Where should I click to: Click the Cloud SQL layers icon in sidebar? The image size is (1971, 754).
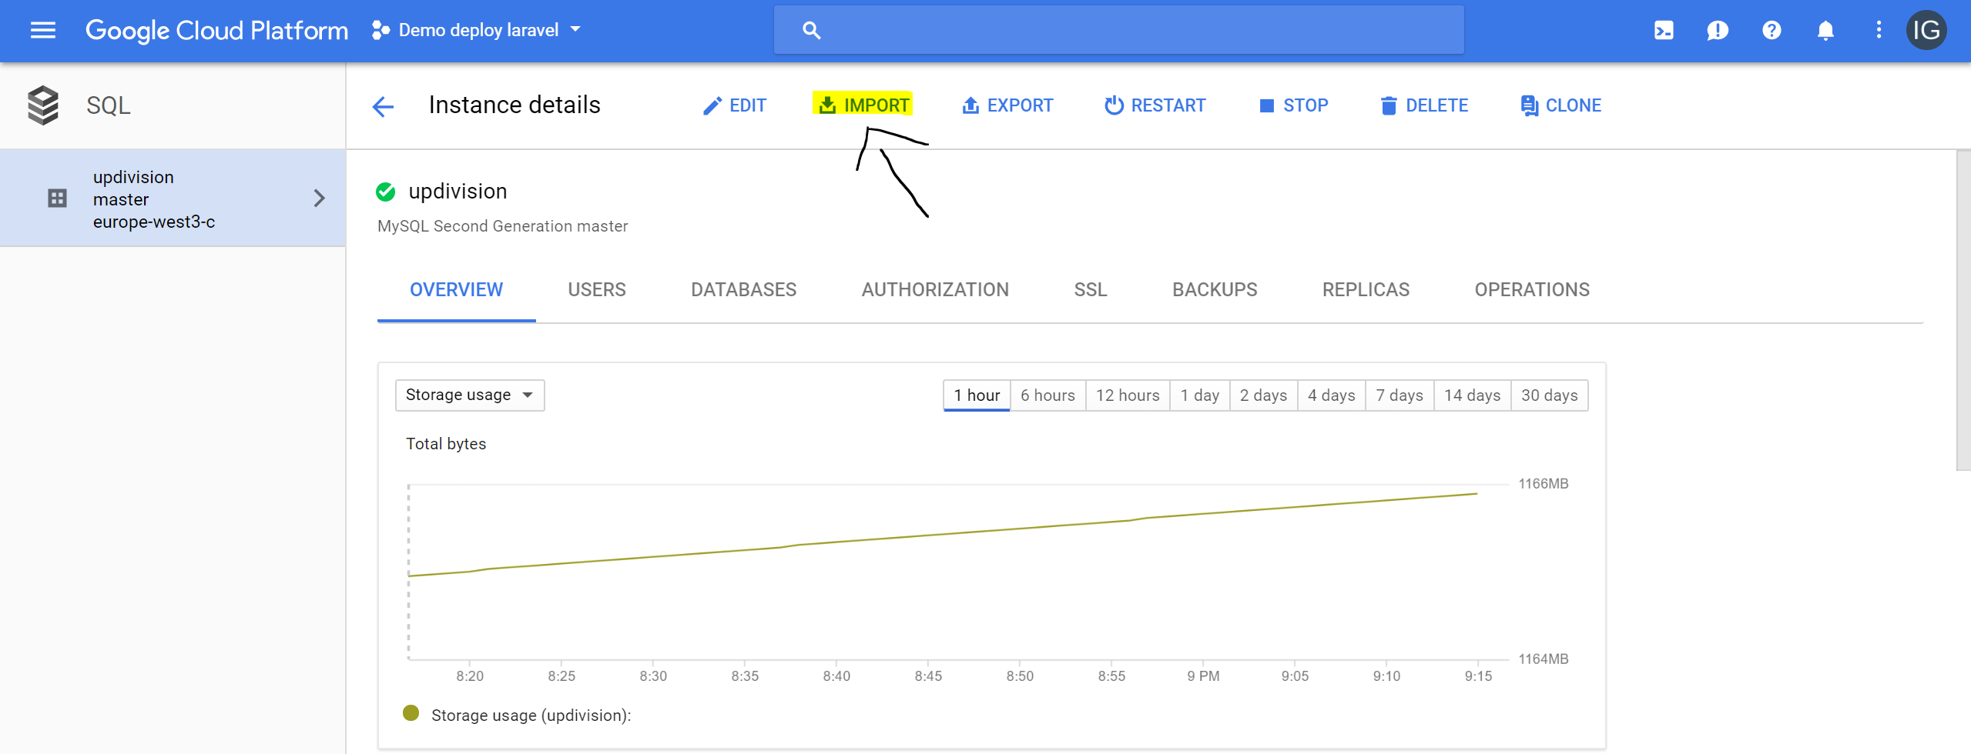pyautogui.click(x=44, y=105)
